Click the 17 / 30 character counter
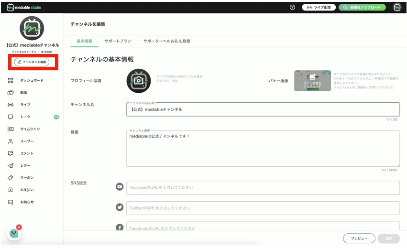The height and width of the screenshot is (249, 407). 391,119
